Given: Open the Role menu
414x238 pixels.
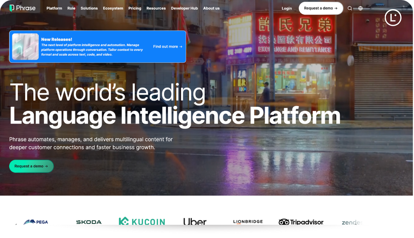Looking at the screenshot, I should point(71,8).
